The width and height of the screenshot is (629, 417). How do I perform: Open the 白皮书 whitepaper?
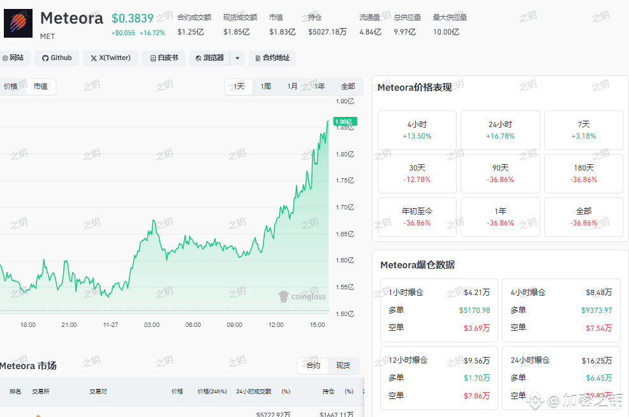click(x=164, y=58)
